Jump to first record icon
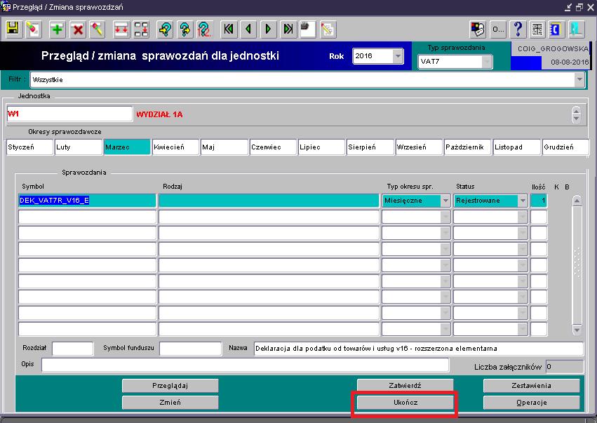Viewport: 597px width, 423px height. (x=229, y=29)
